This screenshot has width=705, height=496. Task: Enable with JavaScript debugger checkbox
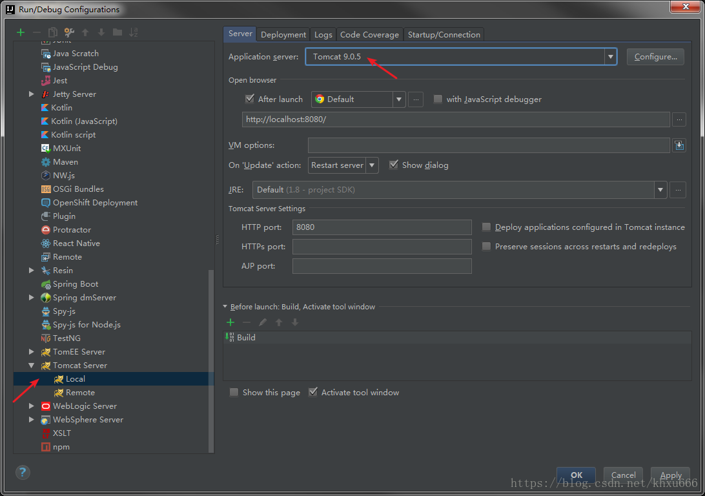(438, 99)
